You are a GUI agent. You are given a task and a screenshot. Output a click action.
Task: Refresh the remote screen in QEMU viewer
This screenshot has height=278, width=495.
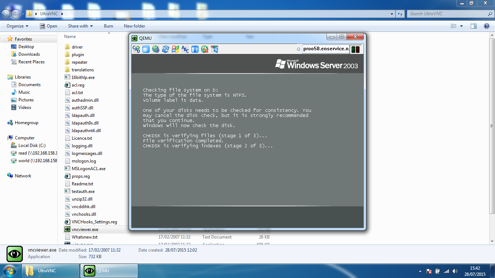[x=166, y=49]
